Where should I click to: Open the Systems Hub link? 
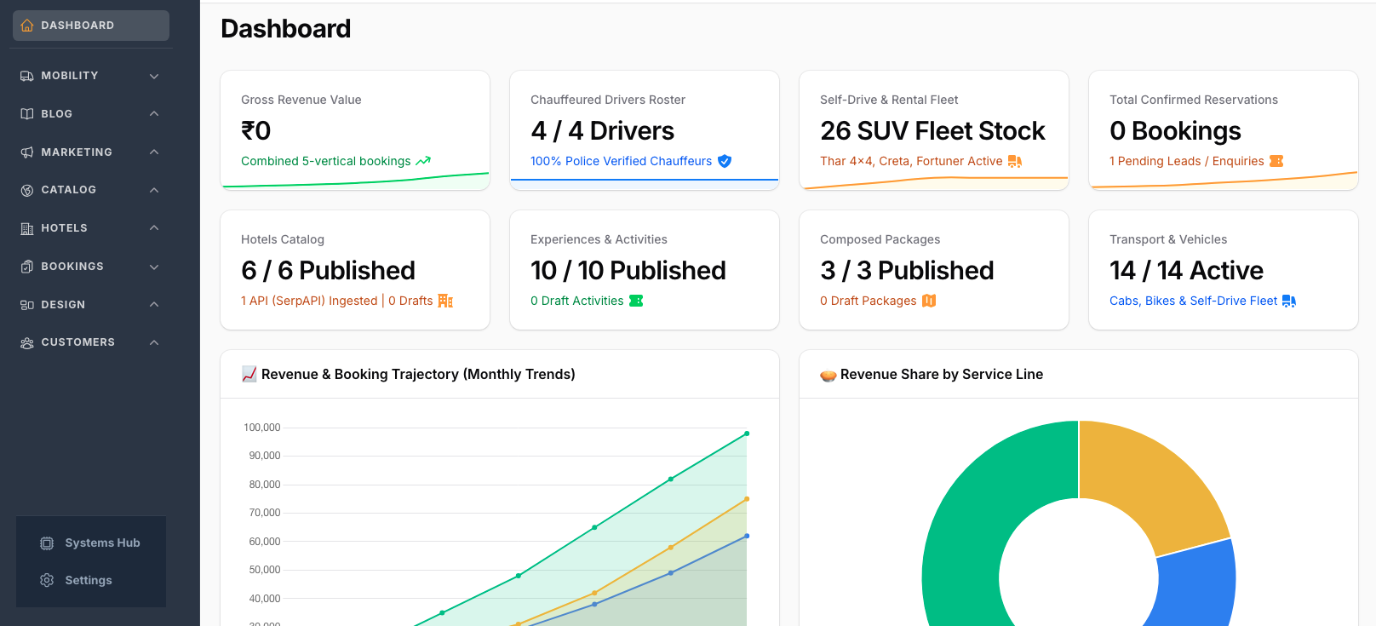click(91, 543)
